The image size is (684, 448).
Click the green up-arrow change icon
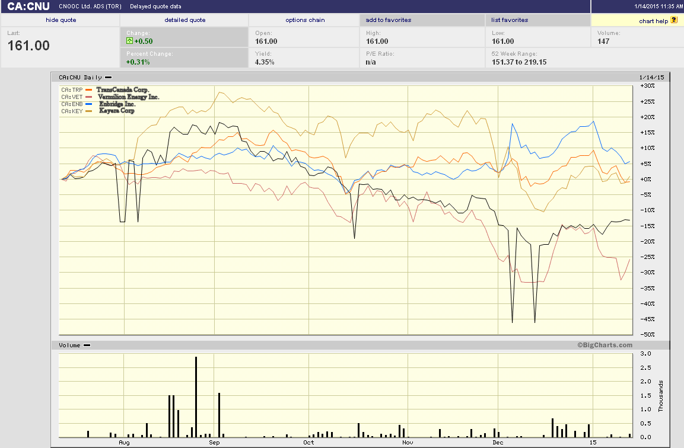click(x=129, y=41)
